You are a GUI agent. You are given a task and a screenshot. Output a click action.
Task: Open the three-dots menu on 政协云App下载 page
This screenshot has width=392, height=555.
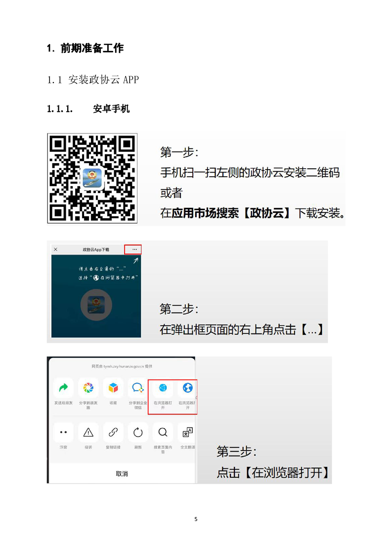pyautogui.click(x=134, y=249)
